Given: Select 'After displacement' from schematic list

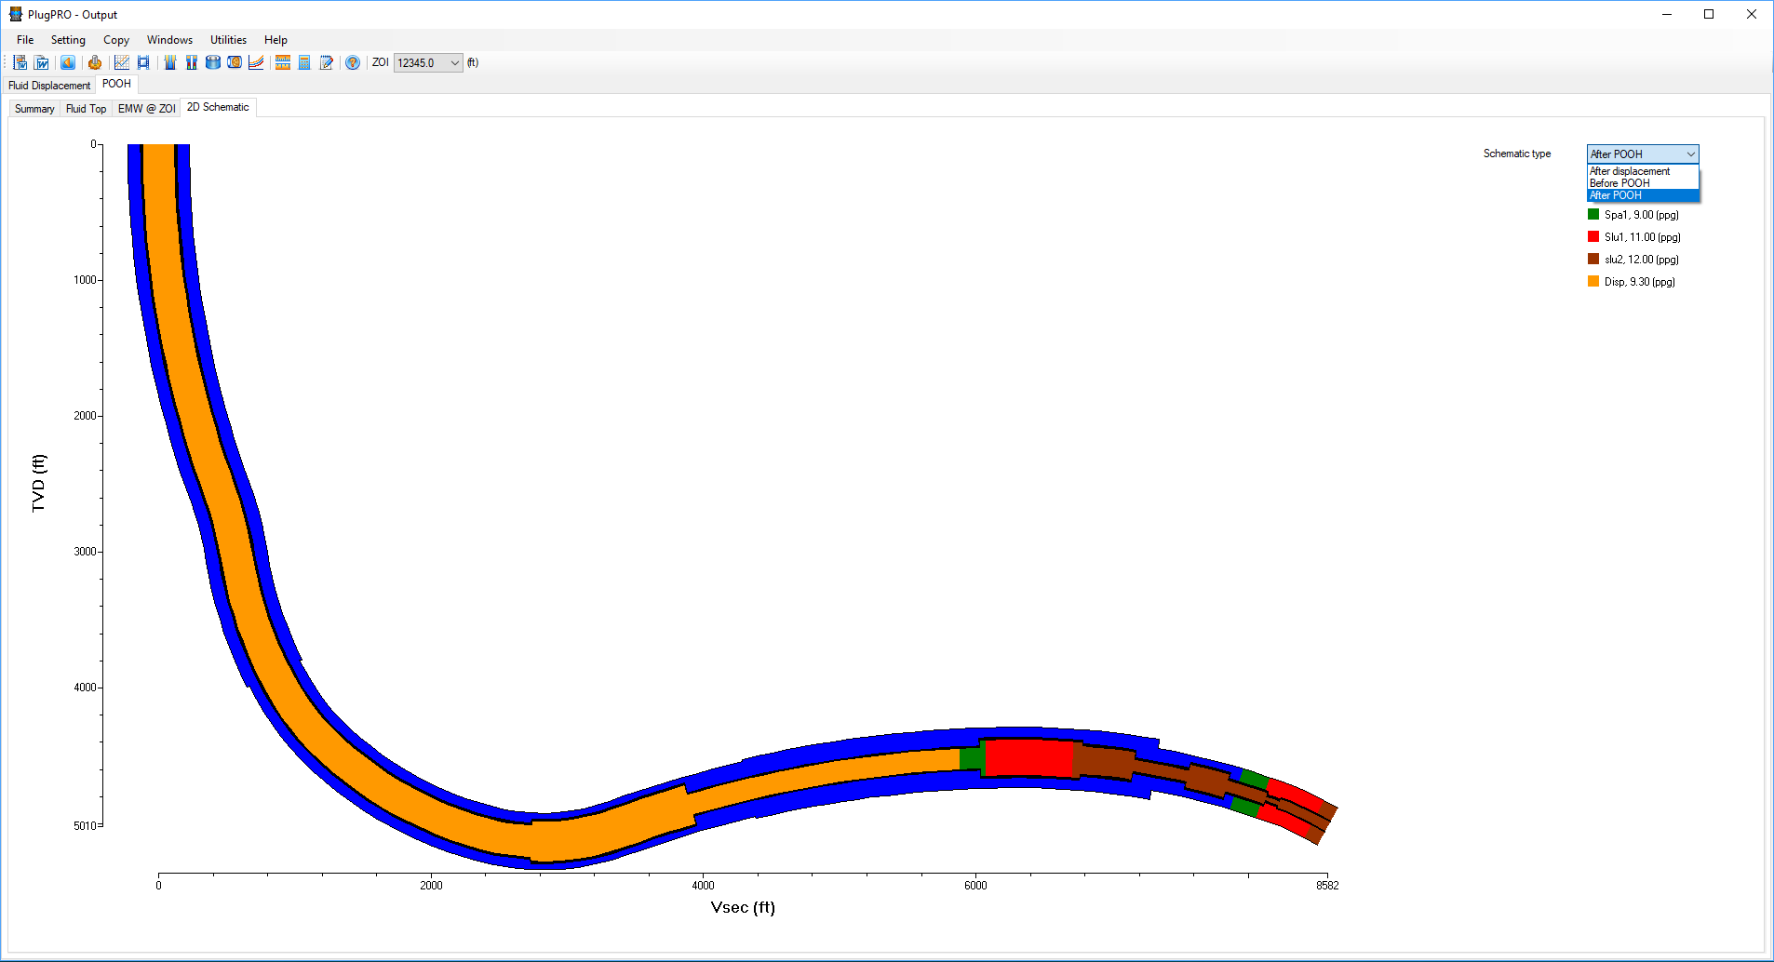Looking at the screenshot, I should point(1630,171).
